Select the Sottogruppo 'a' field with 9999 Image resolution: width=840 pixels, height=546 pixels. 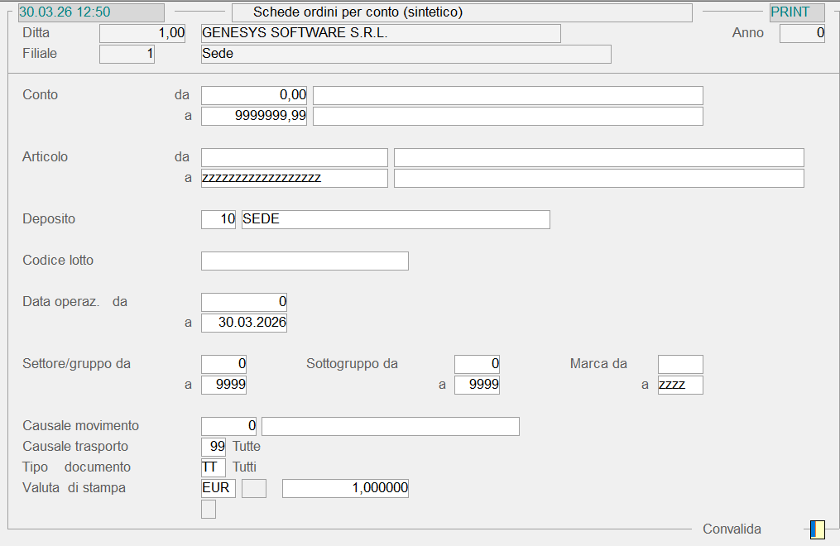pyautogui.click(x=477, y=385)
